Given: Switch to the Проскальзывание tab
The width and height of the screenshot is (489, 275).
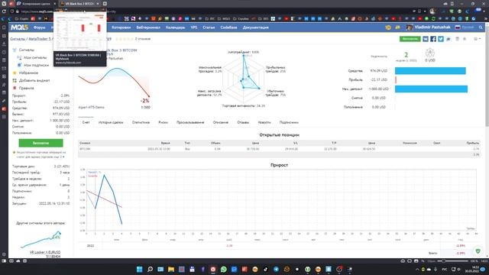Looking at the screenshot, I should pos(190,122).
